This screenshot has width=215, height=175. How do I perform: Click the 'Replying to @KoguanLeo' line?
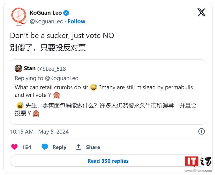(x=46, y=78)
